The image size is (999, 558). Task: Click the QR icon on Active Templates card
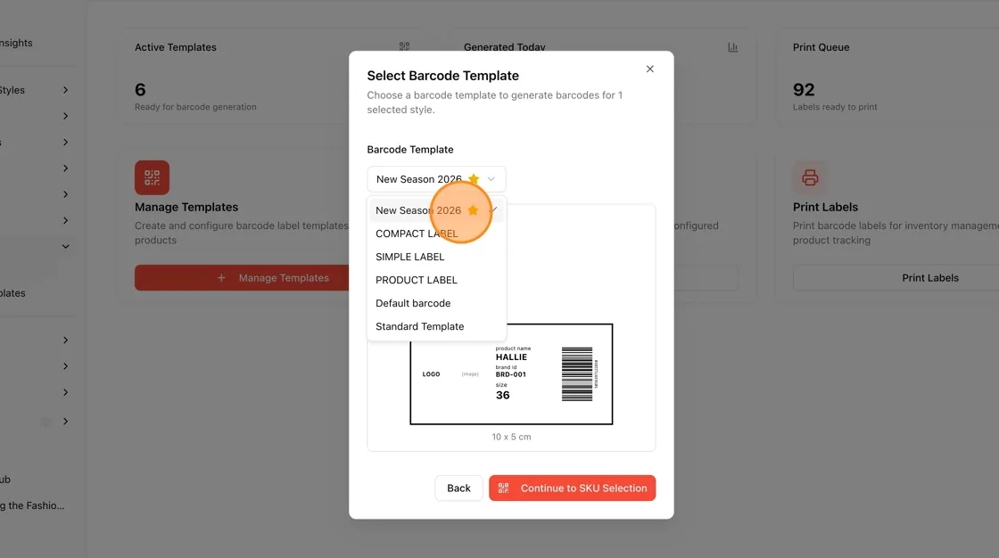pyautogui.click(x=404, y=46)
